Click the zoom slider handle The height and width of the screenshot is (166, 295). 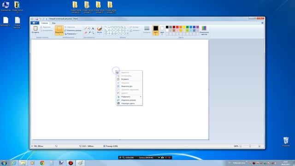(x=250, y=146)
